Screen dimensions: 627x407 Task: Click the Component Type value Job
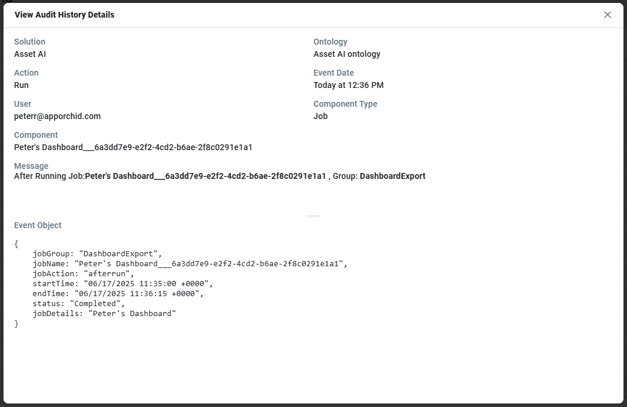coord(321,116)
